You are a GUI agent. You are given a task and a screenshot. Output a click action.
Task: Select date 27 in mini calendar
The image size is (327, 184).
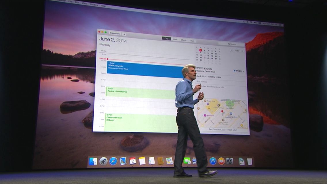(216, 59)
